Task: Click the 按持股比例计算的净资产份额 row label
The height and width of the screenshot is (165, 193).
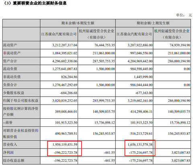Action: pyautogui.click(x=21, y=111)
